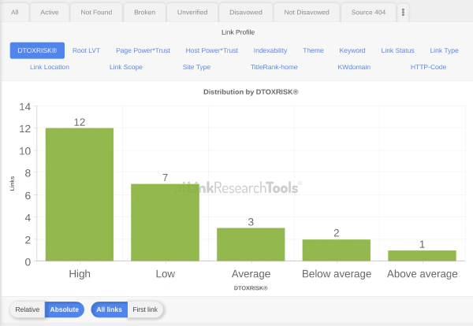Open the Not Disavowed tab
473x326 pixels.
(x=307, y=13)
